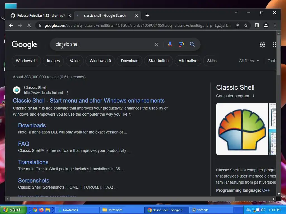Click the horizontal page scrollbar
This screenshot has width=286, height=214.
point(122,199)
